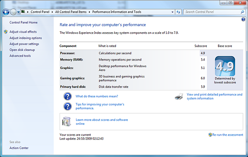Select the Graphics row label
The width and height of the screenshot is (248, 157).
pos(67,68)
